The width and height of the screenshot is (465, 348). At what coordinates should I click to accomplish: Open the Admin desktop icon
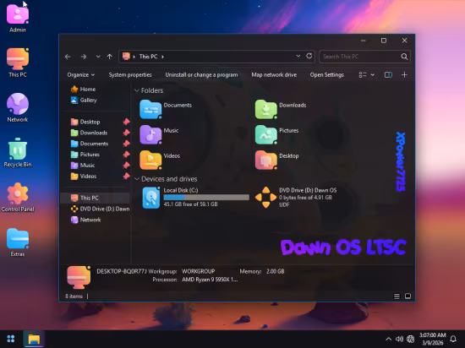point(18,19)
